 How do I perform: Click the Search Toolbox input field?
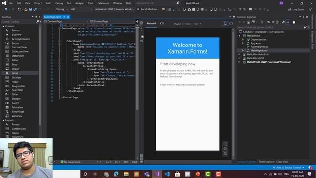pyautogui.click(x=19, y=21)
